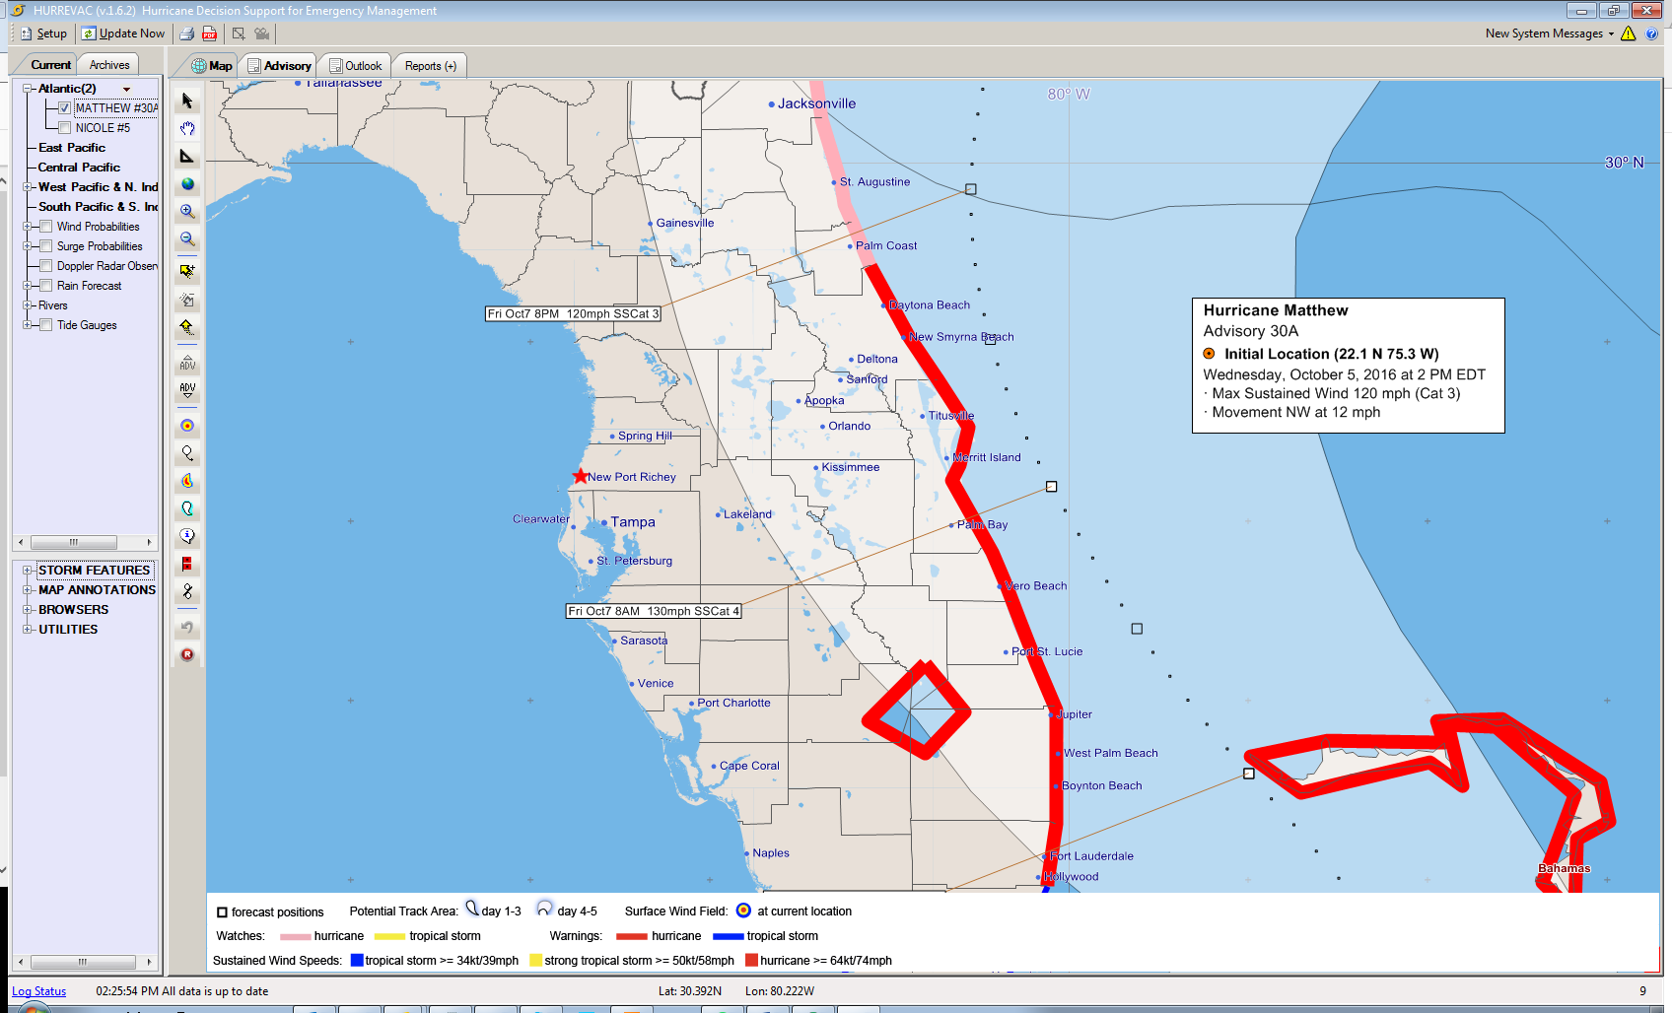Open the Log Status link
Viewport: 1672px width, 1013px height.
[39, 991]
